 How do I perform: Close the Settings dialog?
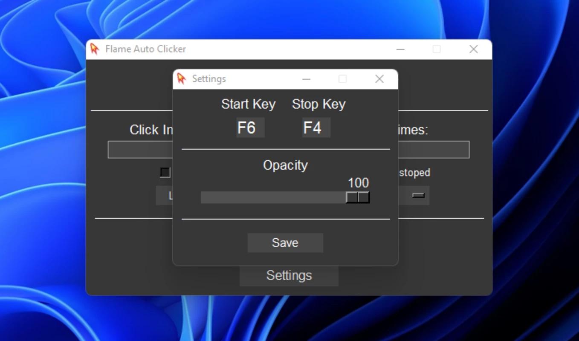point(379,79)
